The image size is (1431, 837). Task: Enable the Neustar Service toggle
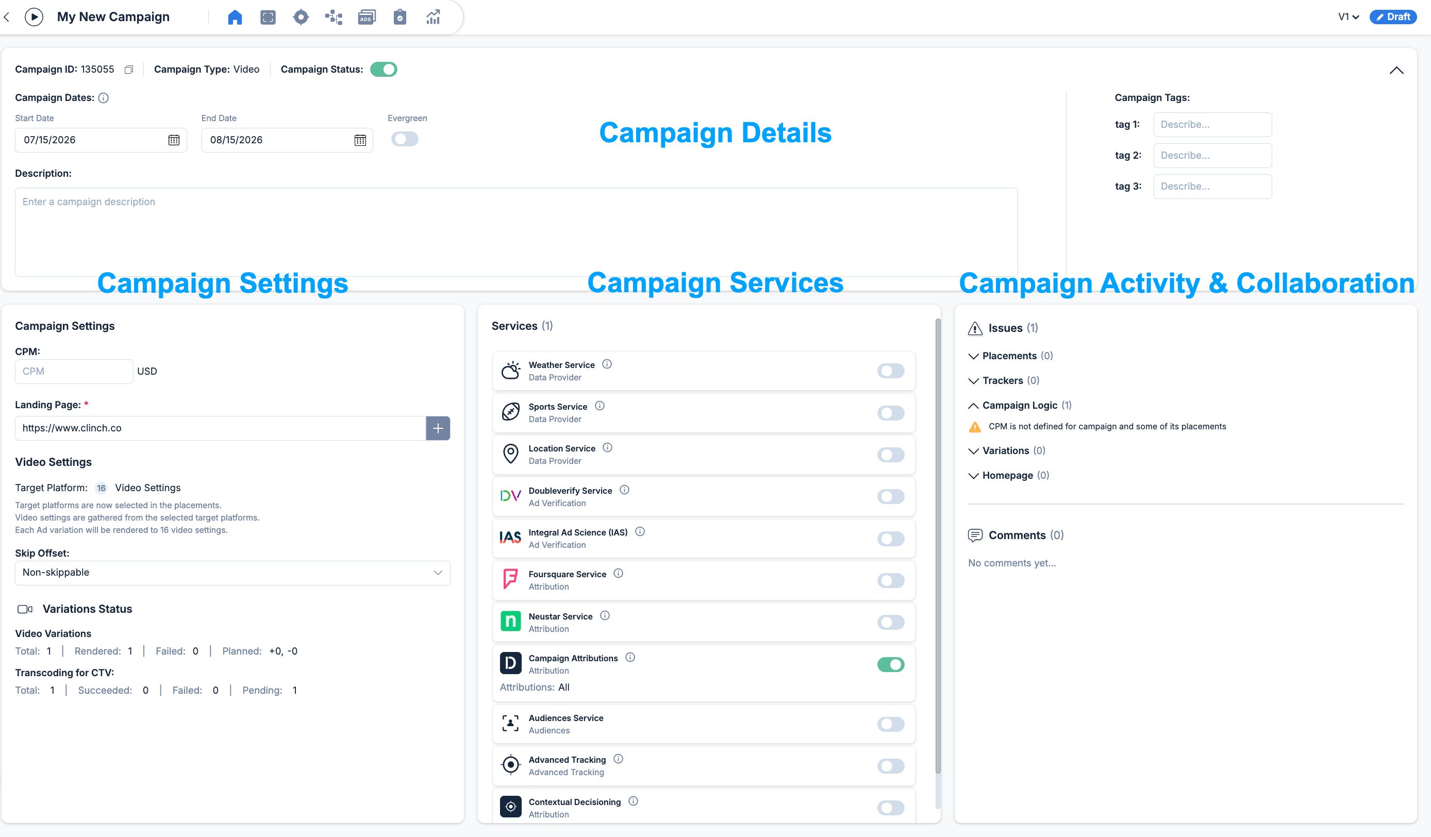click(x=891, y=623)
